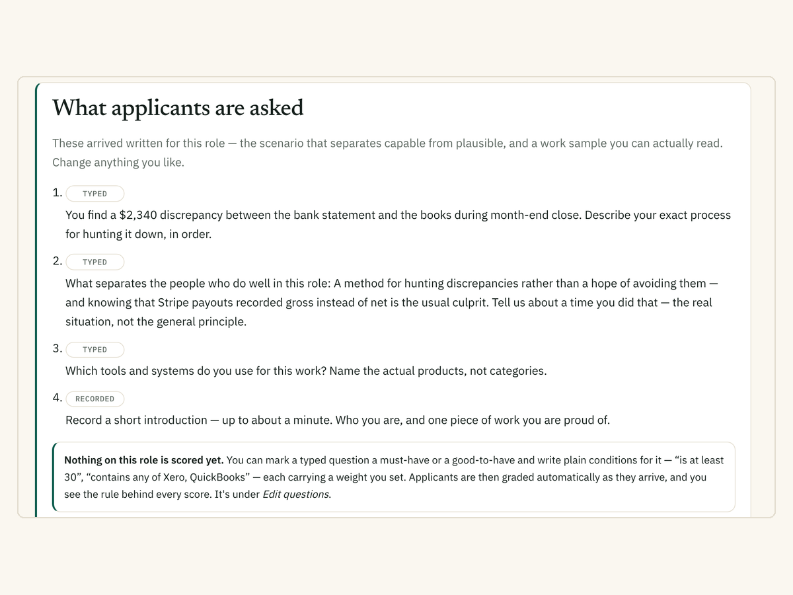
Task: Click the $2,340 discrepancy question text
Action: [398, 225]
